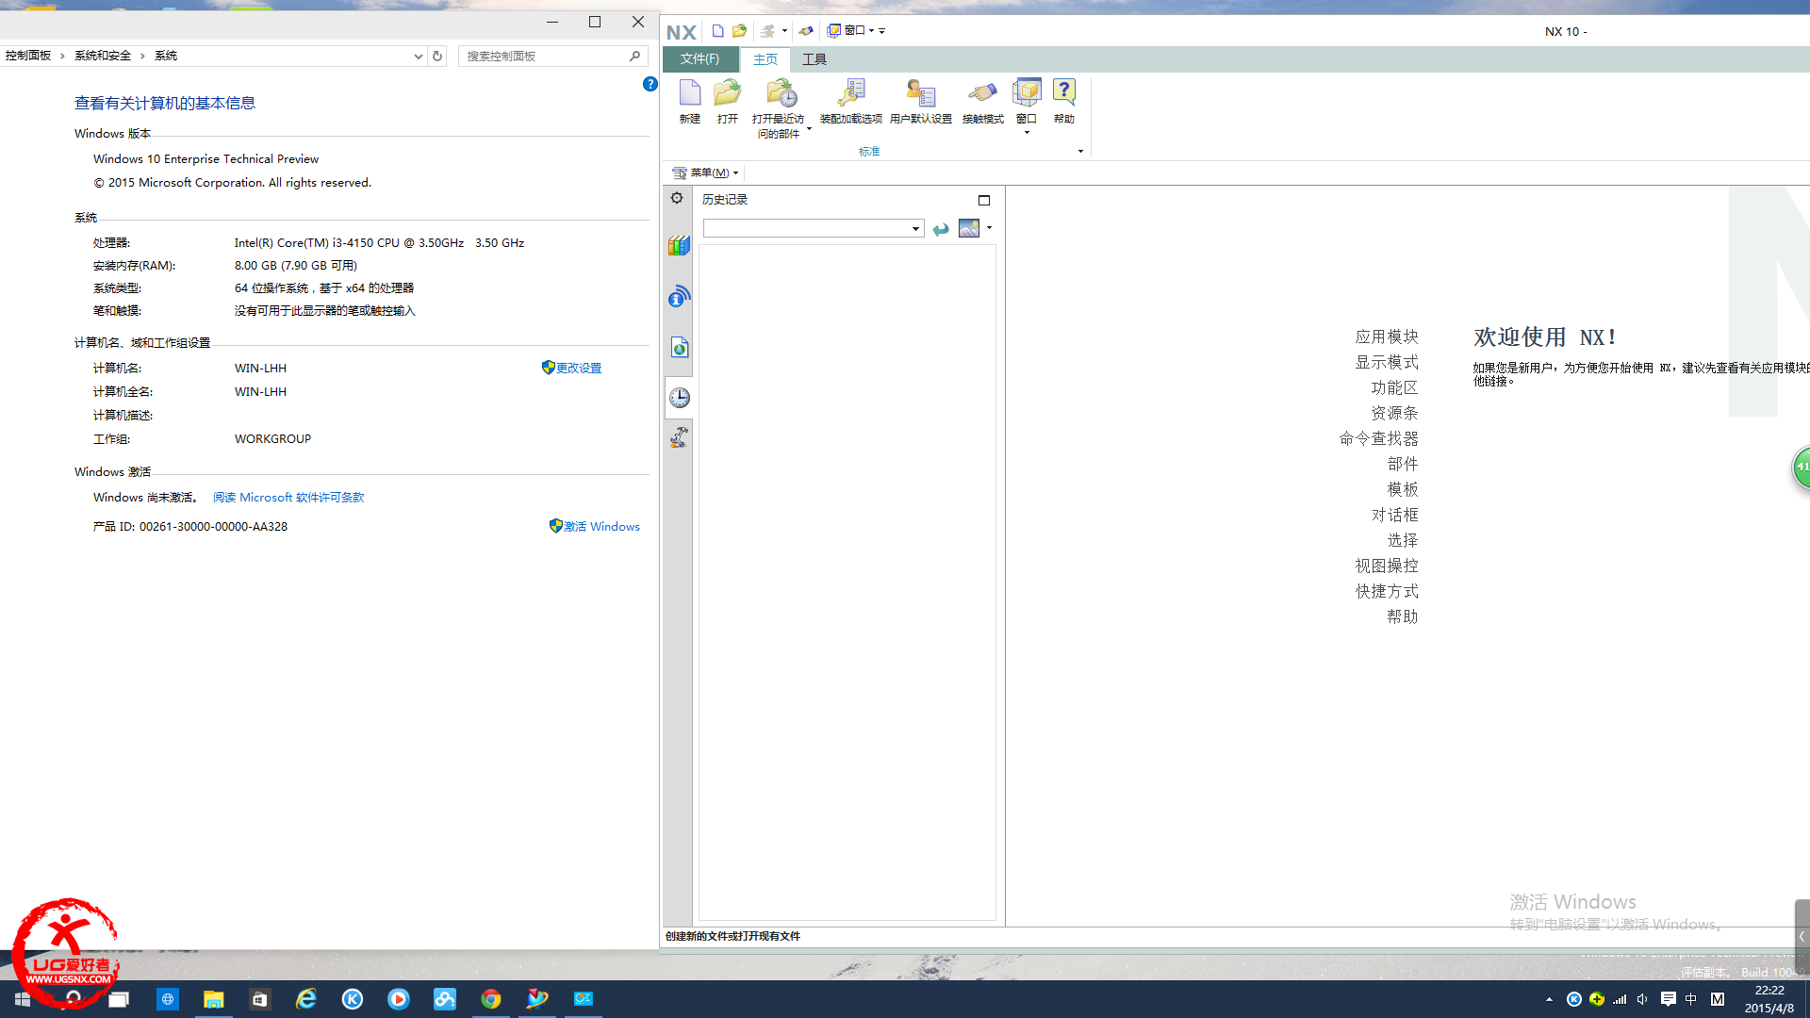Open the Windows Store taskbar icon
Image resolution: width=1810 pixels, height=1018 pixels.
pos(260,999)
